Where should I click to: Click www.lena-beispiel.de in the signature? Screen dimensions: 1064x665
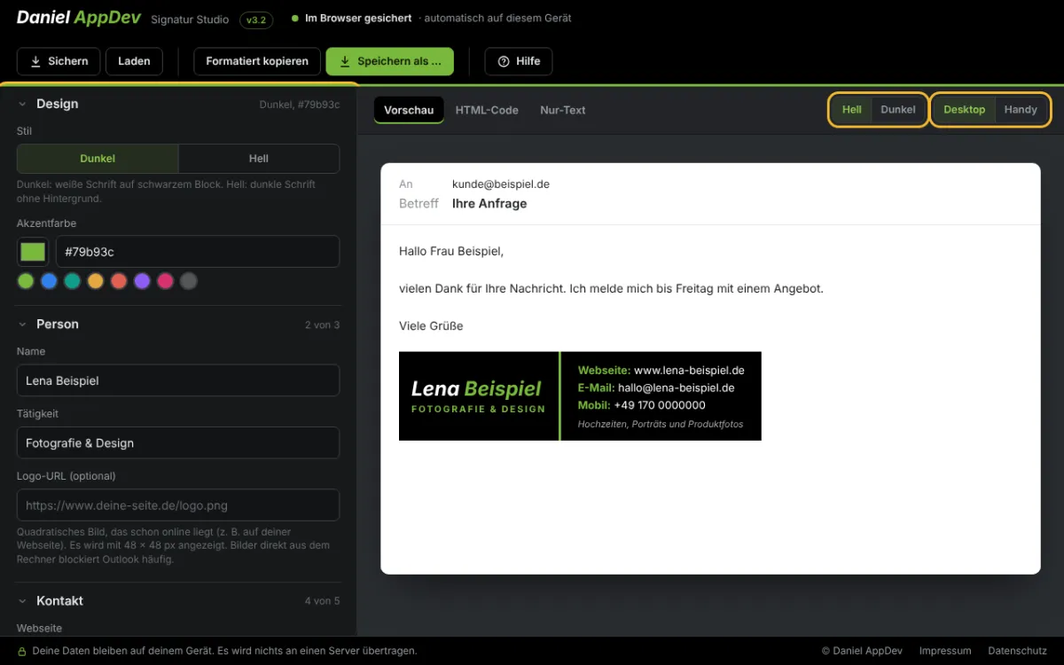coord(689,371)
